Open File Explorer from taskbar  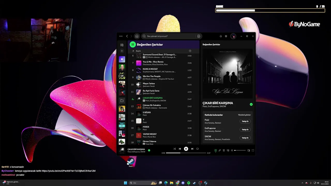(171, 183)
